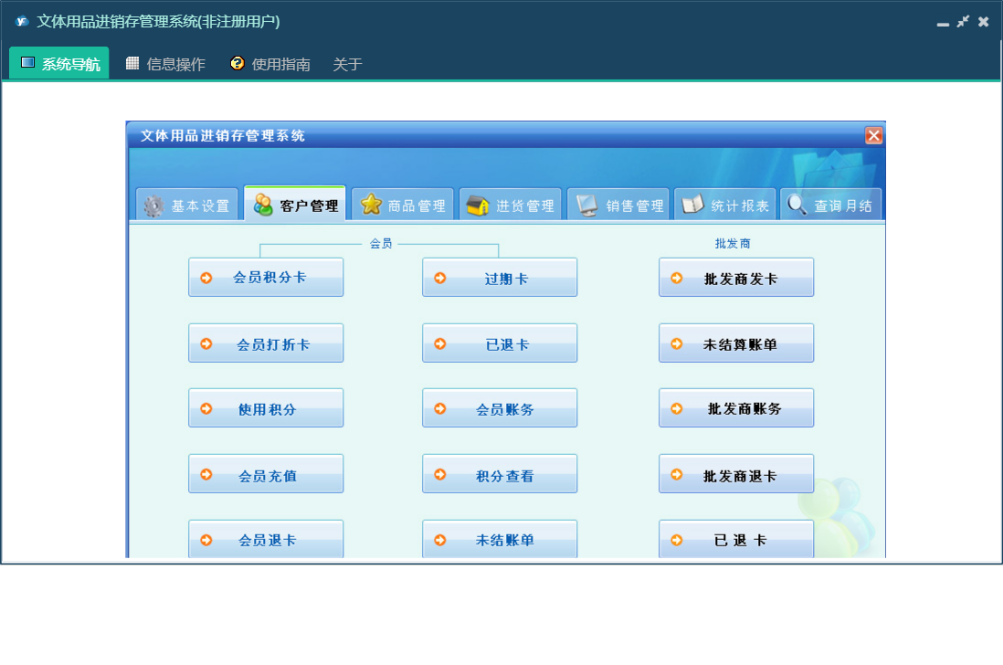Open 会员账务
This screenshot has height=665, width=1003.
coord(500,408)
